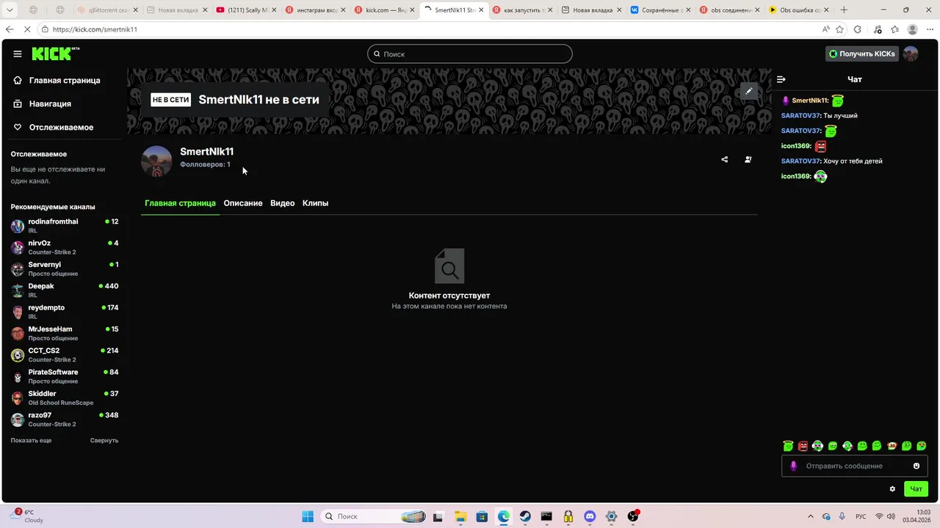940x528 pixels.
Task: Insert the red angry emote from the quick row
Action: click(x=803, y=446)
